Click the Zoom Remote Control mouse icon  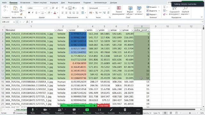(x=125, y=110)
